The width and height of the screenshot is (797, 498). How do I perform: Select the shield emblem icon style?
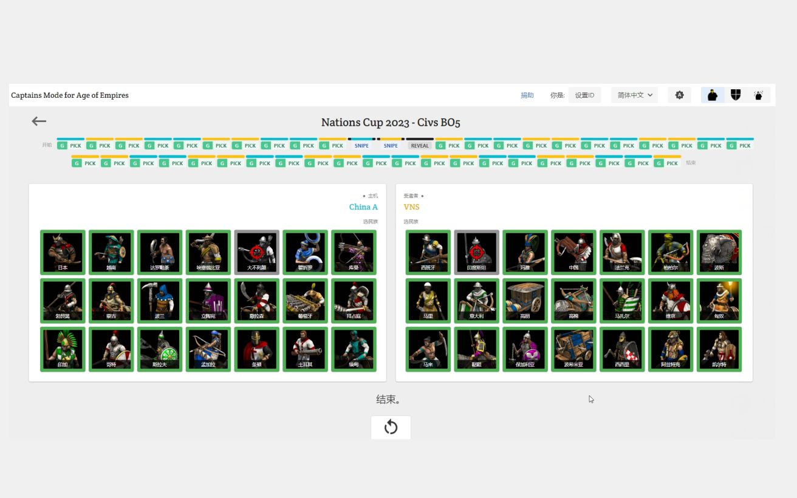[x=736, y=95]
